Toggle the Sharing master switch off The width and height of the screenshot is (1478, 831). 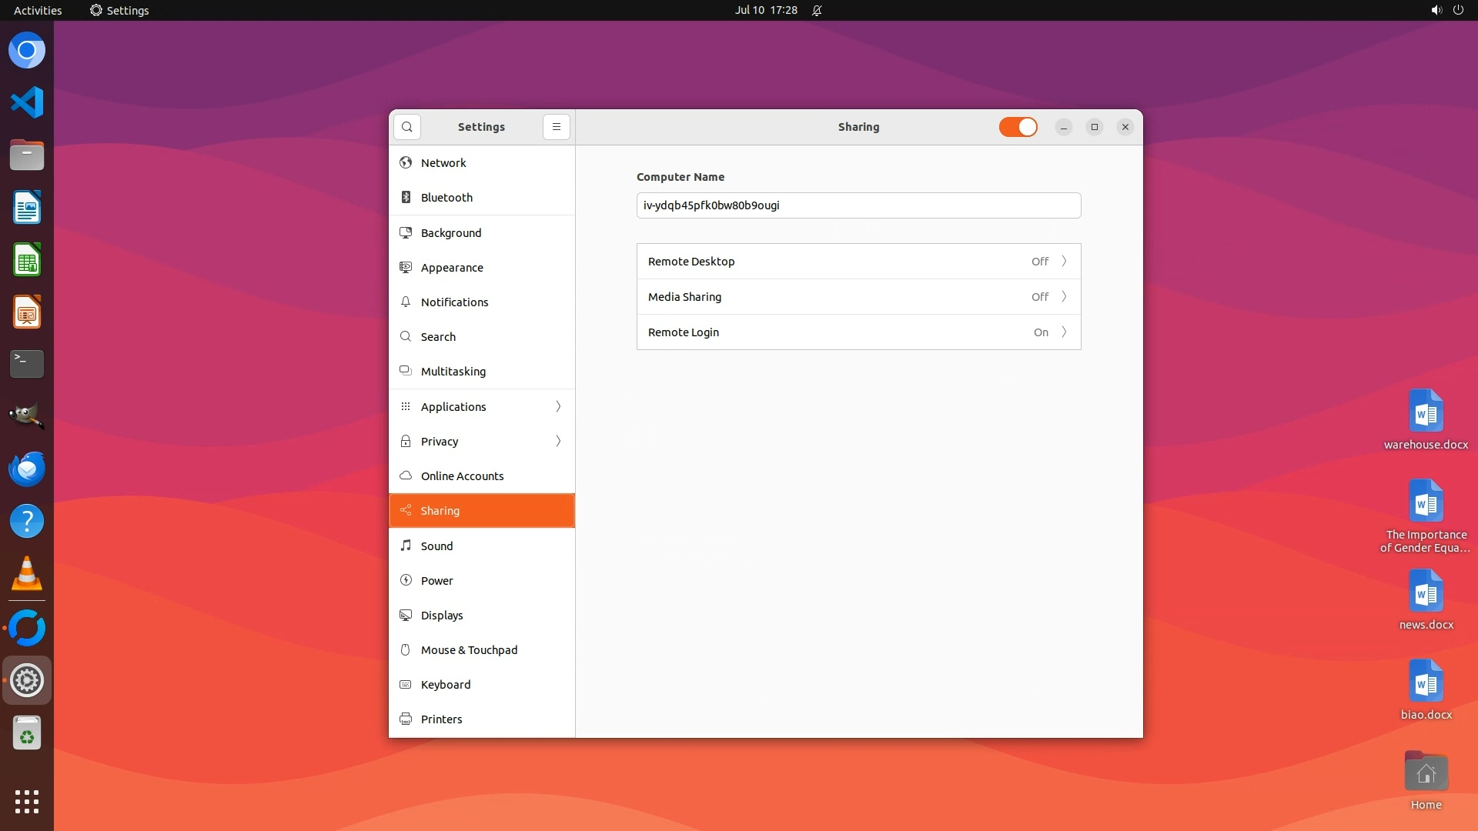pos(1018,127)
